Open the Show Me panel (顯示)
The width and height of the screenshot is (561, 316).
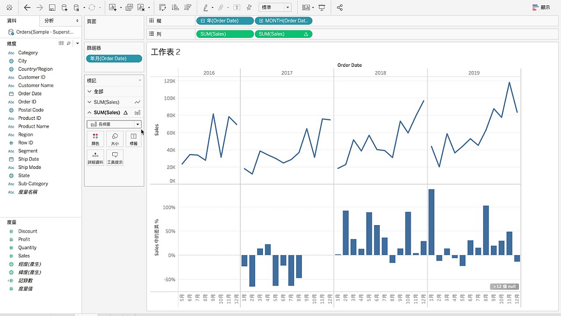pos(541,7)
